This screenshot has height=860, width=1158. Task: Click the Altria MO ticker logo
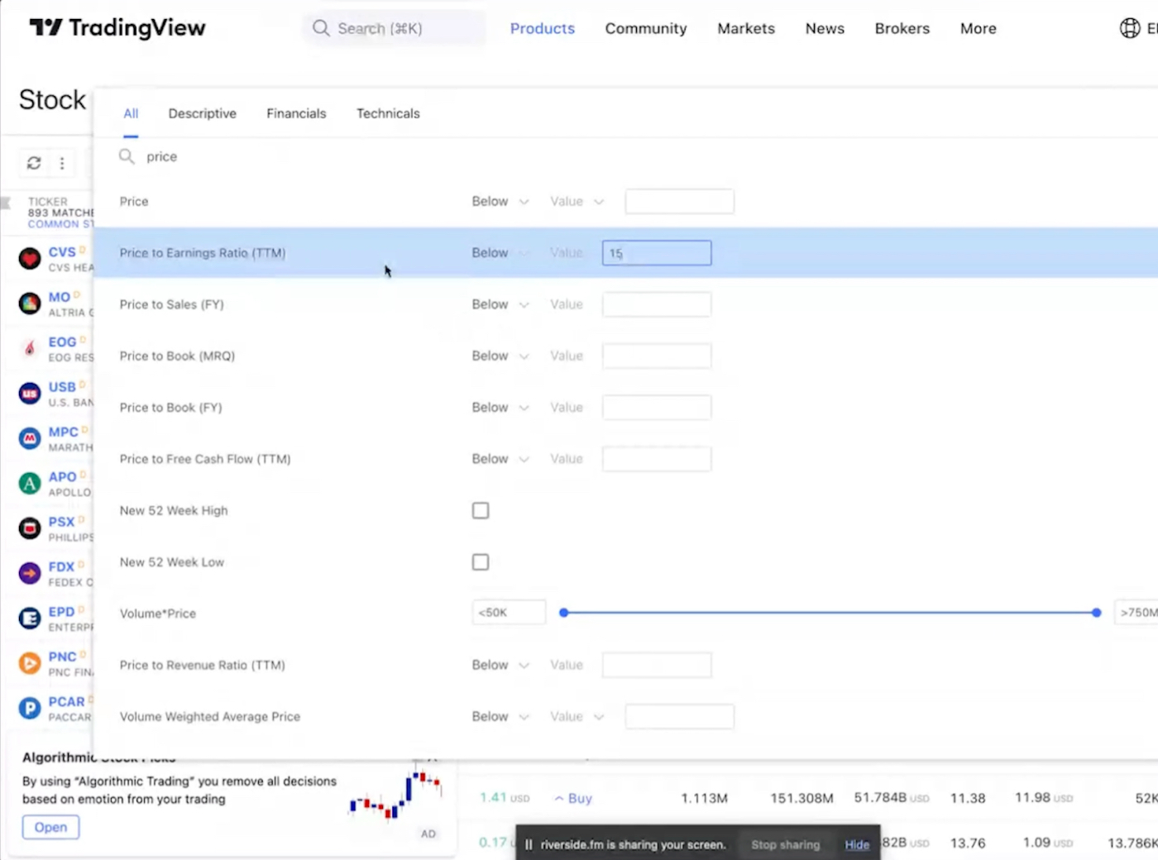click(30, 303)
